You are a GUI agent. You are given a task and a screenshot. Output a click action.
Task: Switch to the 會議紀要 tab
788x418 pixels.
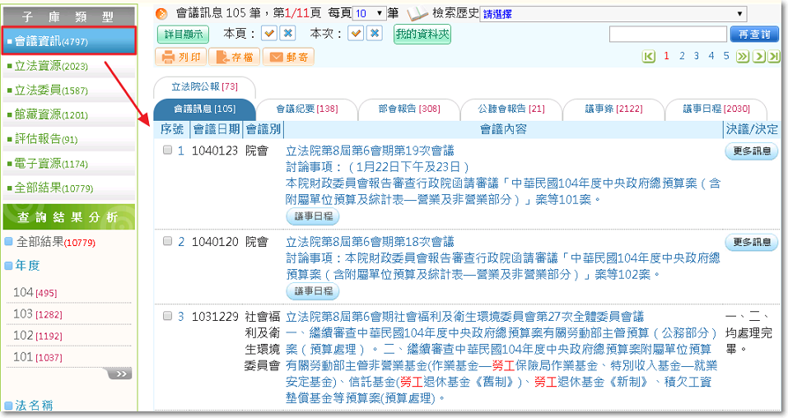(x=306, y=109)
